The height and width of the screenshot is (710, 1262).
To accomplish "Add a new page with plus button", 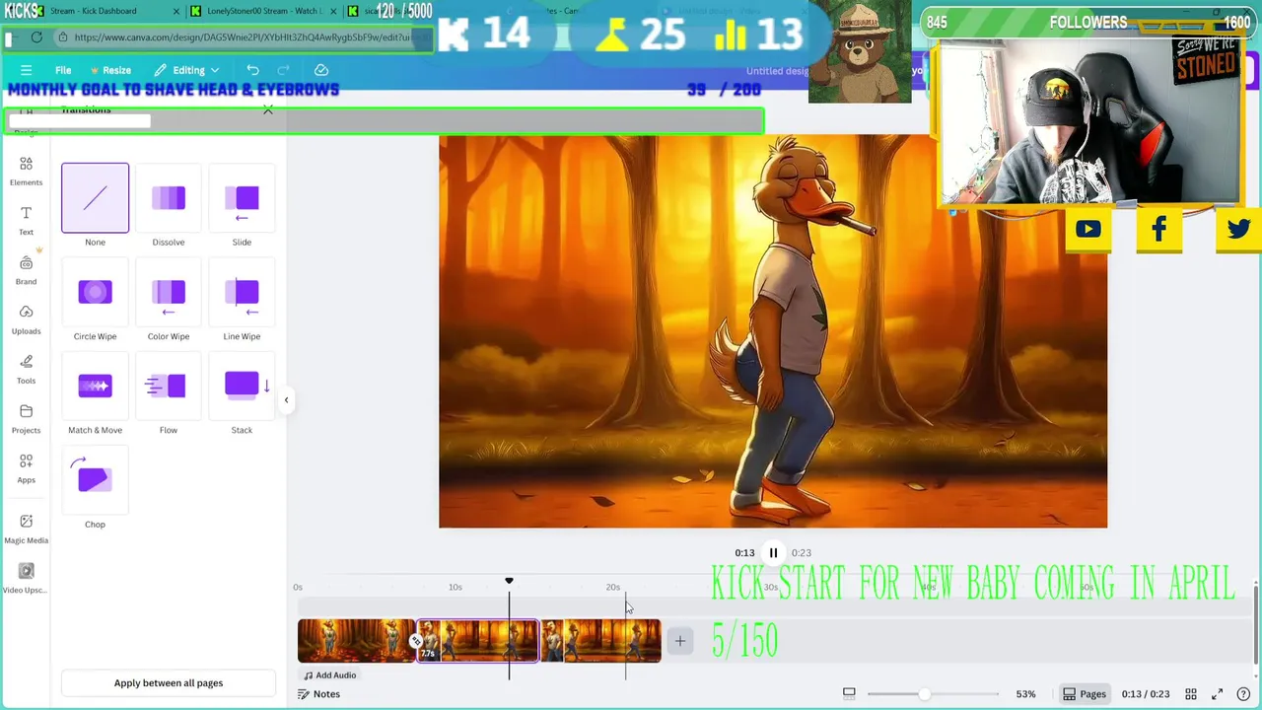I will [679, 642].
